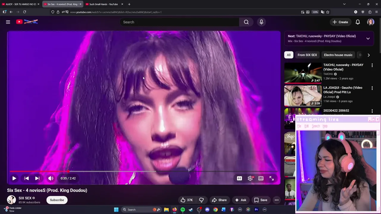The height and width of the screenshot is (214, 381).
Task: Play the paused video
Action: (14, 178)
